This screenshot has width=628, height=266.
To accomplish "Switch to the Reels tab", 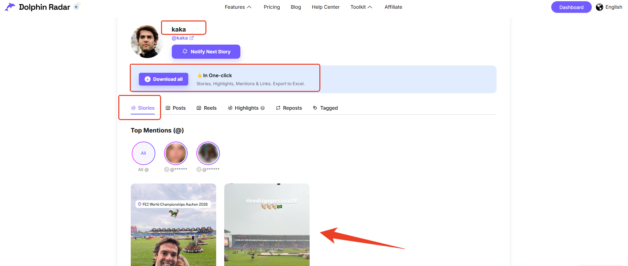I will [206, 108].
